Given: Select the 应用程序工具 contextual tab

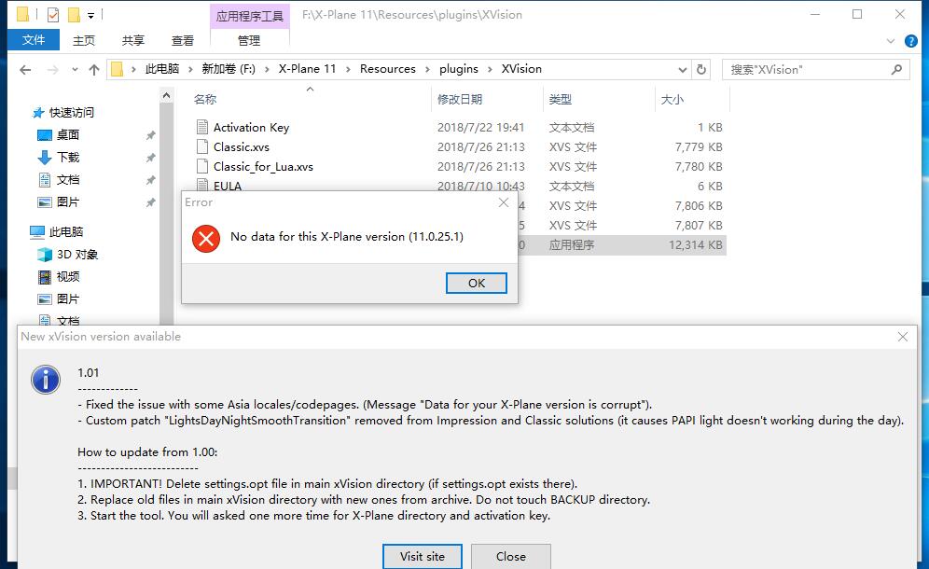Looking at the screenshot, I should pos(249,16).
